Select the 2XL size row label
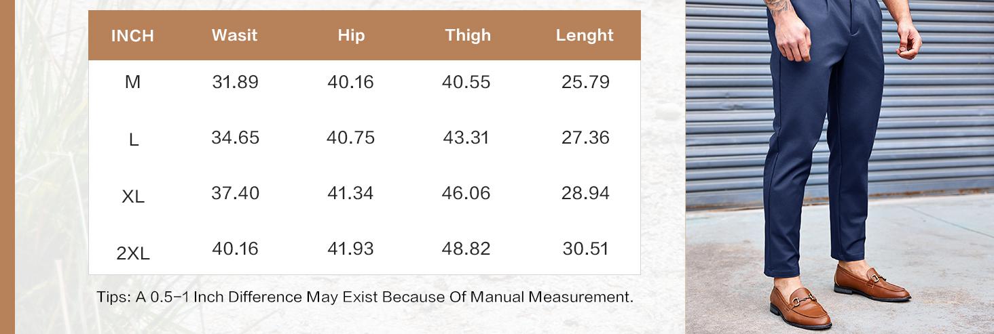 [133, 254]
